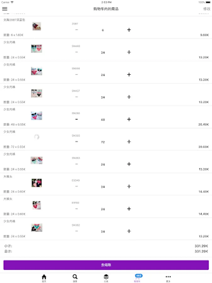Image resolution: width=212 pixels, height=283 pixels.
Task: Tap the edit link at top right
Action: (207, 9)
